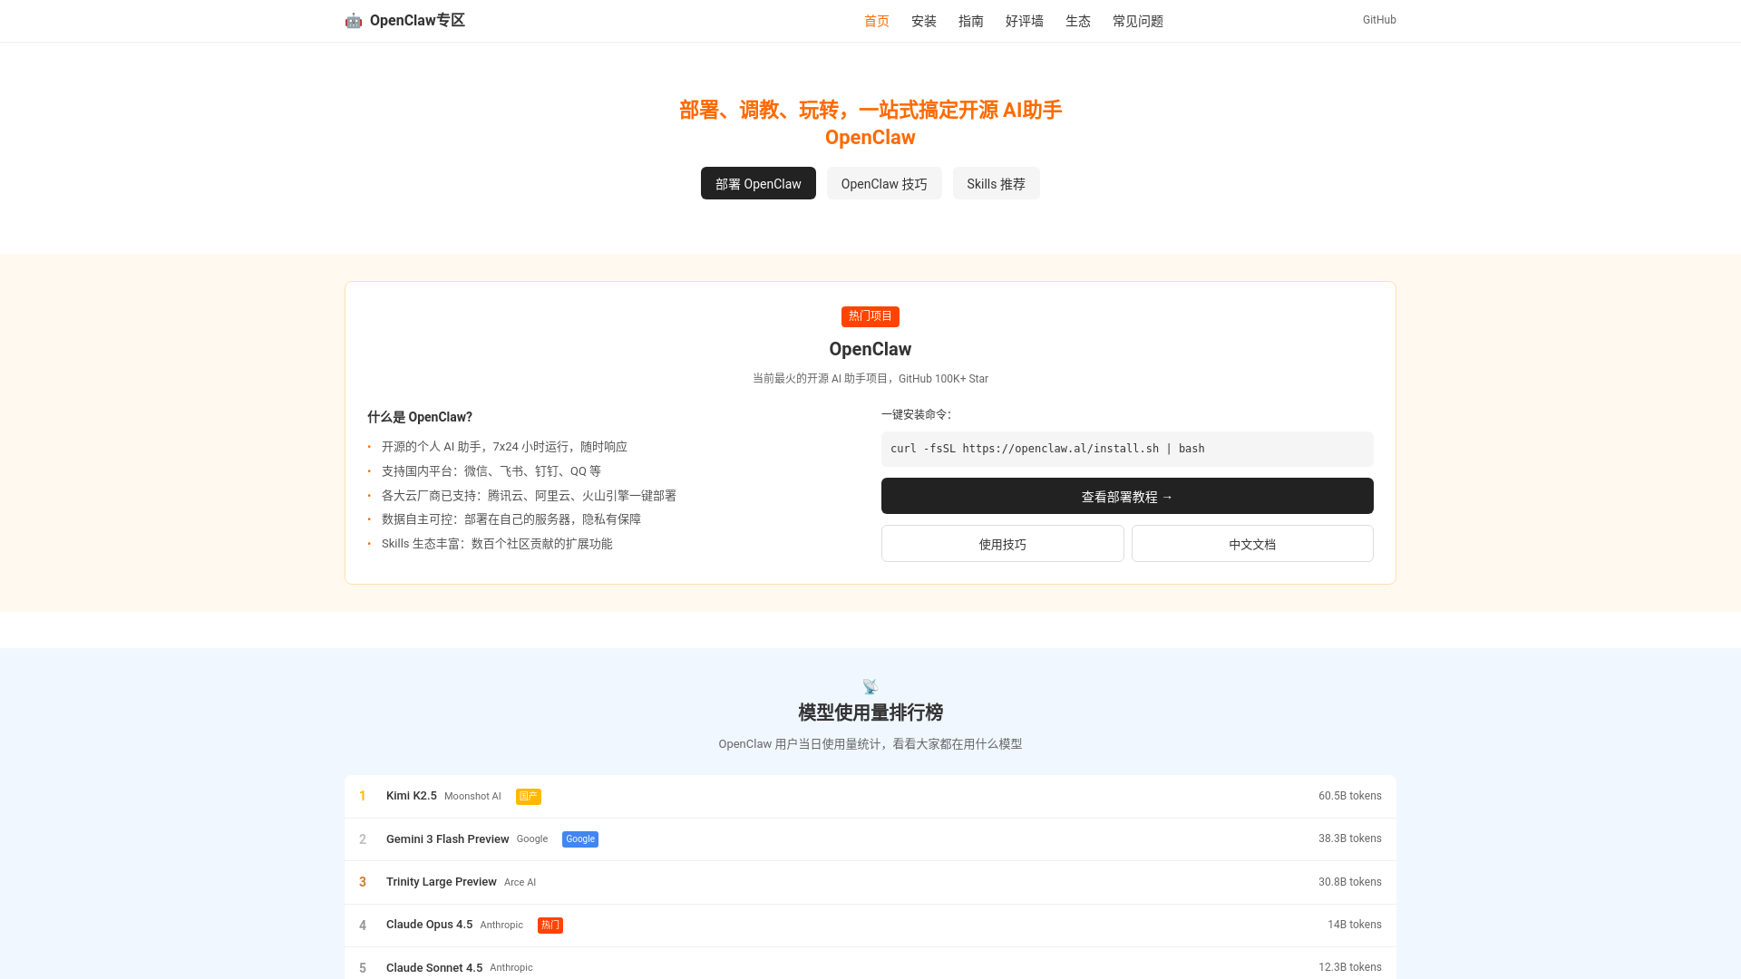Click bullet about Skills 生态丰富

click(497, 544)
